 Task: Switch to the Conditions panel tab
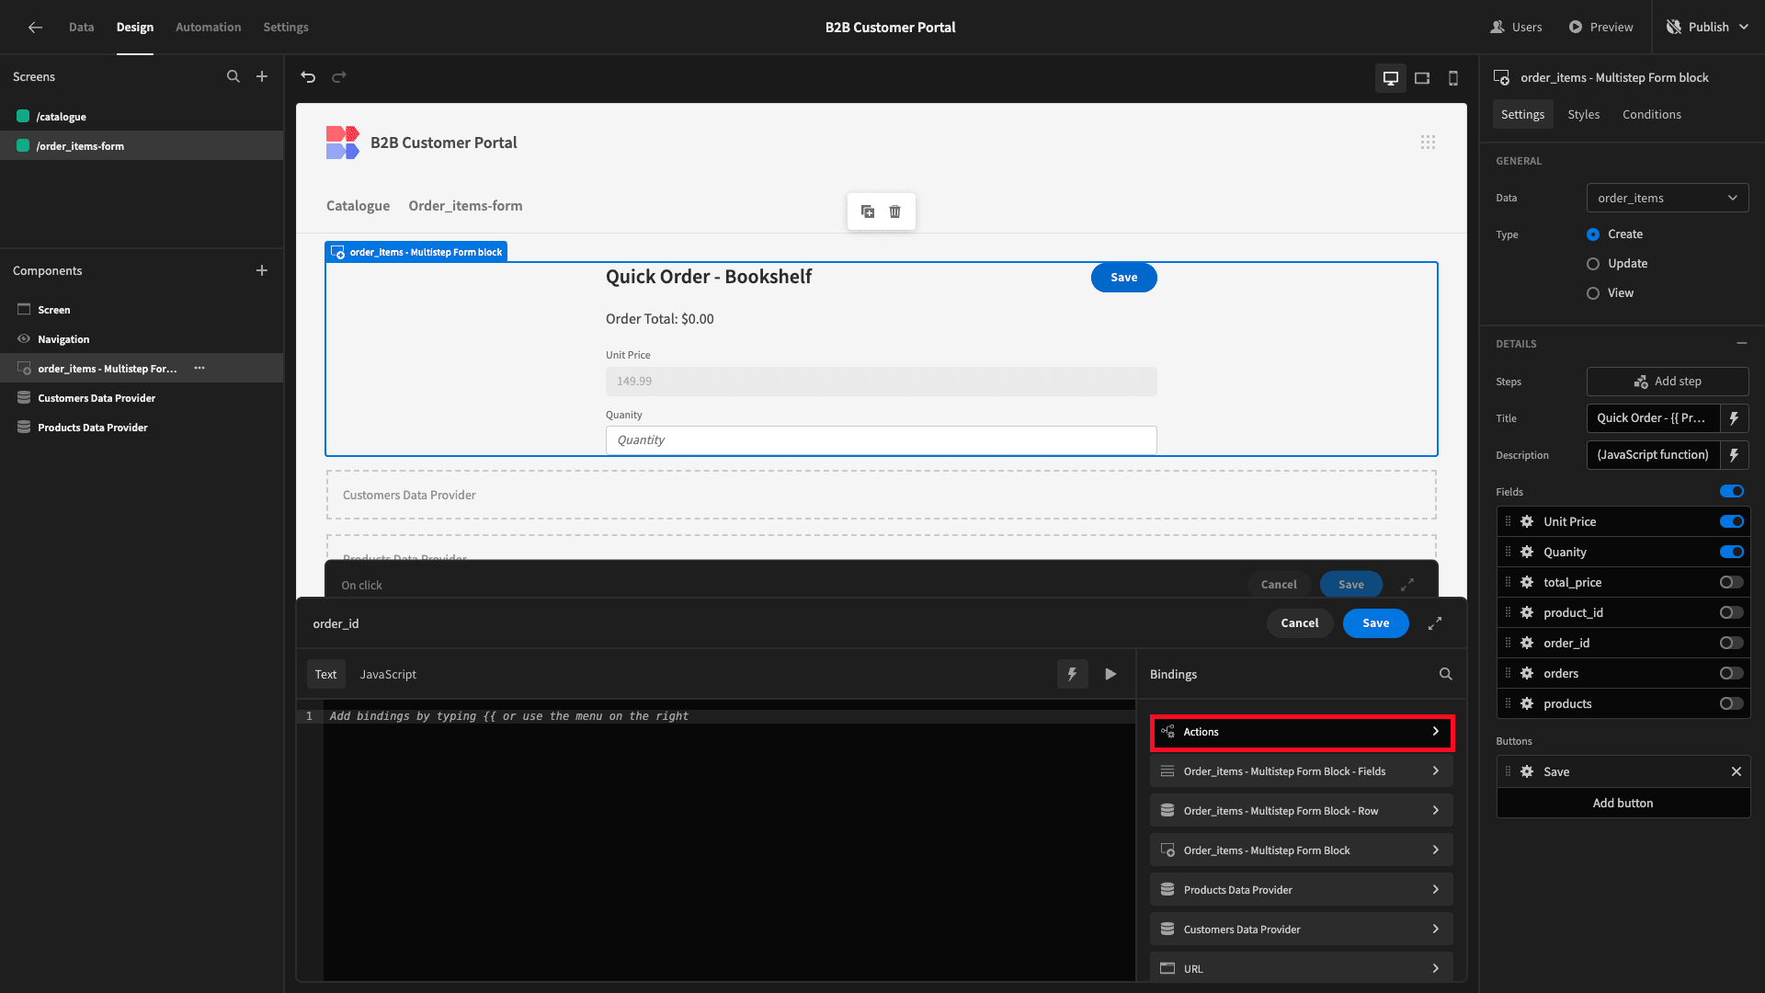pyautogui.click(x=1652, y=114)
